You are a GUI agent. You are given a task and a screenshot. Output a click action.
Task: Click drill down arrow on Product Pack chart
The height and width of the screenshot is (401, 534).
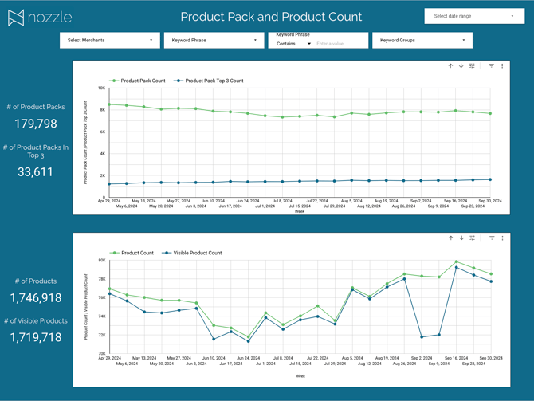pos(461,66)
